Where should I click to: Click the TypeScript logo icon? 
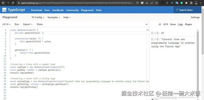(4, 10)
